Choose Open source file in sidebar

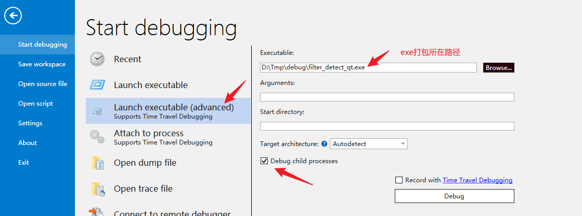click(x=43, y=83)
